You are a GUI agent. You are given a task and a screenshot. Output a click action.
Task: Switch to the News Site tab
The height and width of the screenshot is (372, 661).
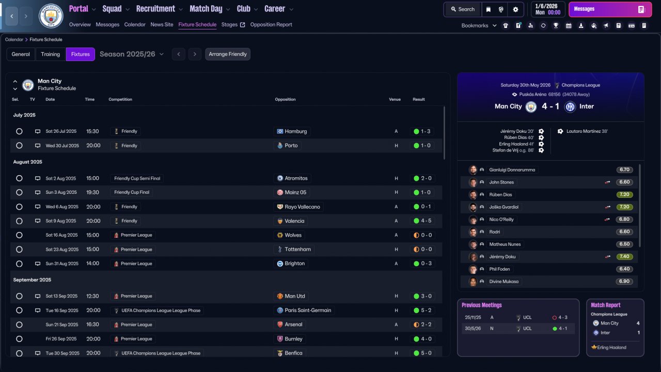(162, 25)
